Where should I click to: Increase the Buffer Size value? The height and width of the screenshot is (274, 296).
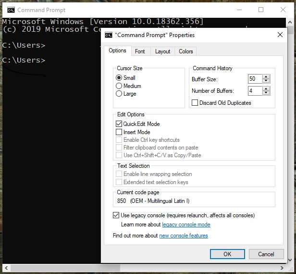(266, 77)
